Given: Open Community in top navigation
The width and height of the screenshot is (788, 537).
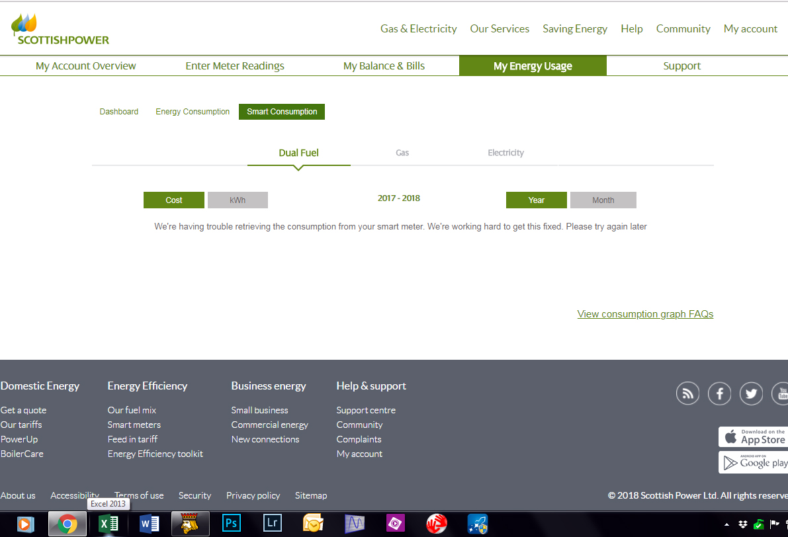Looking at the screenshot, I should click(x=683, y=28).
